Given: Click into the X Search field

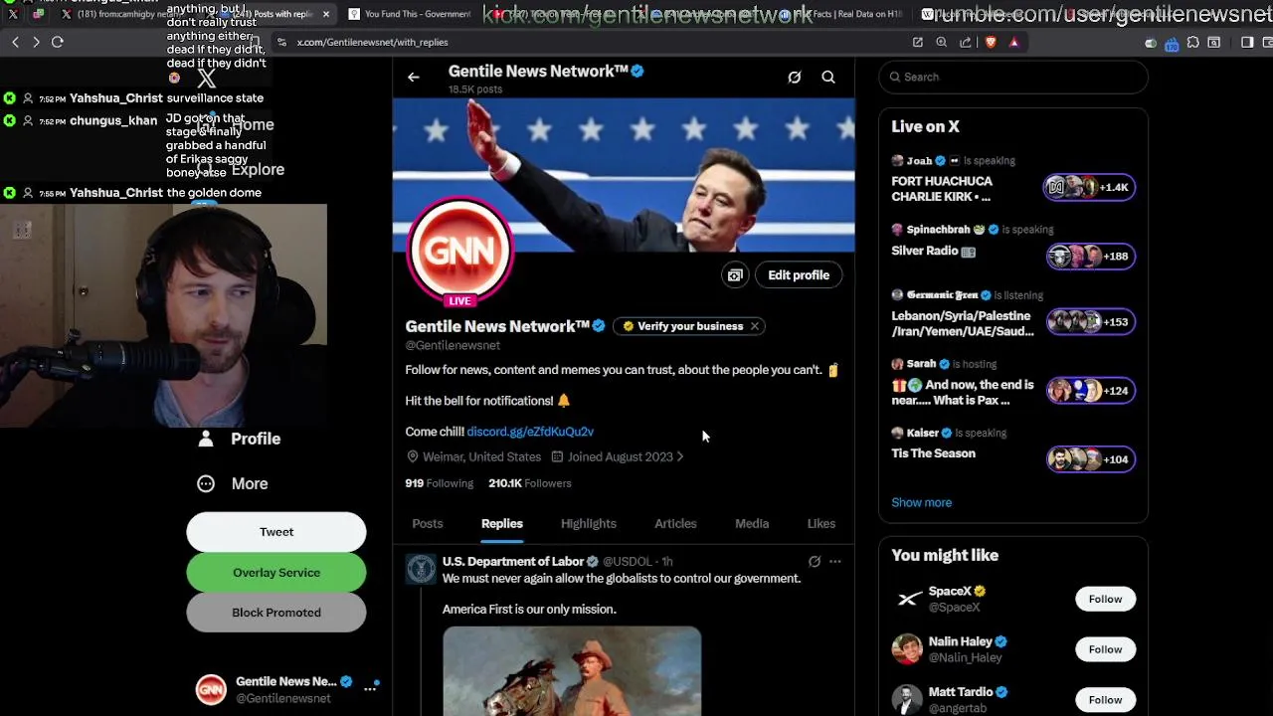Looking at the screenshot, I should 1013,77.
